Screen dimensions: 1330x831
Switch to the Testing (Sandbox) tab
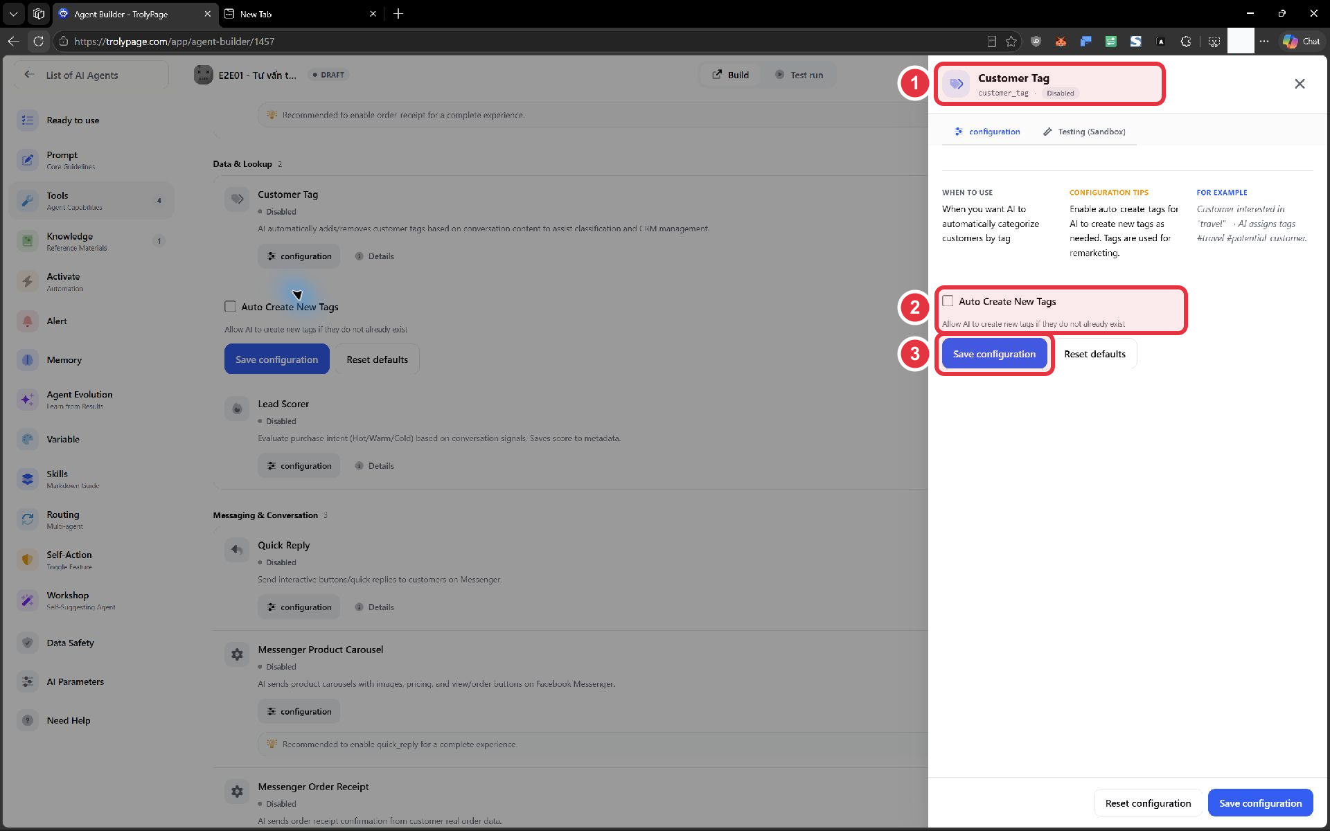coord(1084,132)
